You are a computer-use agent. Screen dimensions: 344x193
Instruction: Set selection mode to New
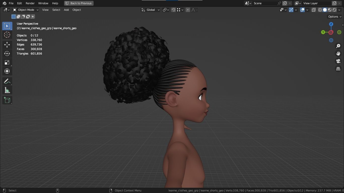(14, 17)
